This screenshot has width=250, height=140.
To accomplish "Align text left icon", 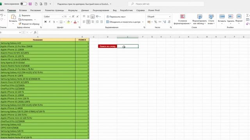I will 84,22.
